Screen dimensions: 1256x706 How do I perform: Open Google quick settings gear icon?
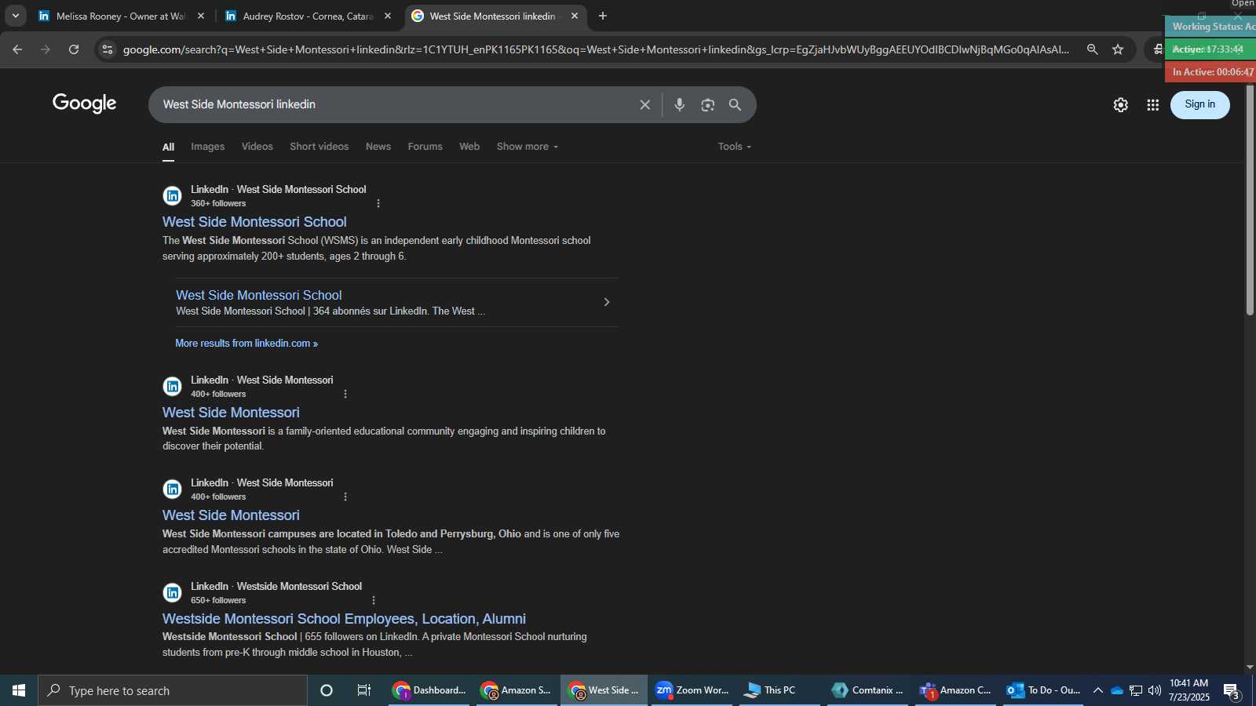tap(1121, 105)
